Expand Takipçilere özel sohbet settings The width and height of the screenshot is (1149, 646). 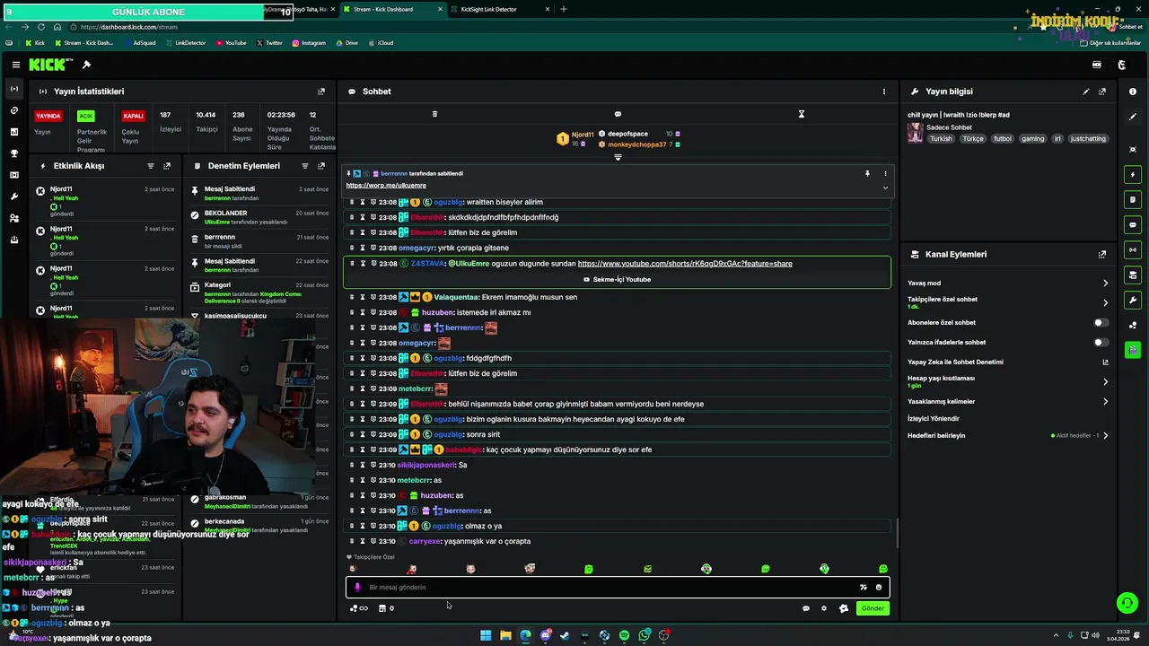[x=1105, y=302]
